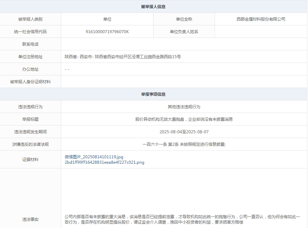The width and height of the screenshot is (308, 228).
Task: Click the 单位 value cell
Action: [x=107, y=19]
